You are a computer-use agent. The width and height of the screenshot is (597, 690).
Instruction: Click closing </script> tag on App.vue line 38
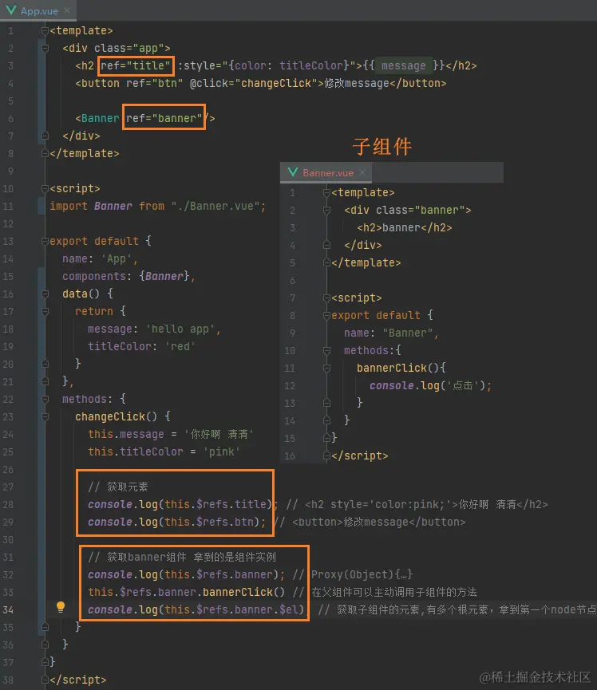tap(78, 680)
